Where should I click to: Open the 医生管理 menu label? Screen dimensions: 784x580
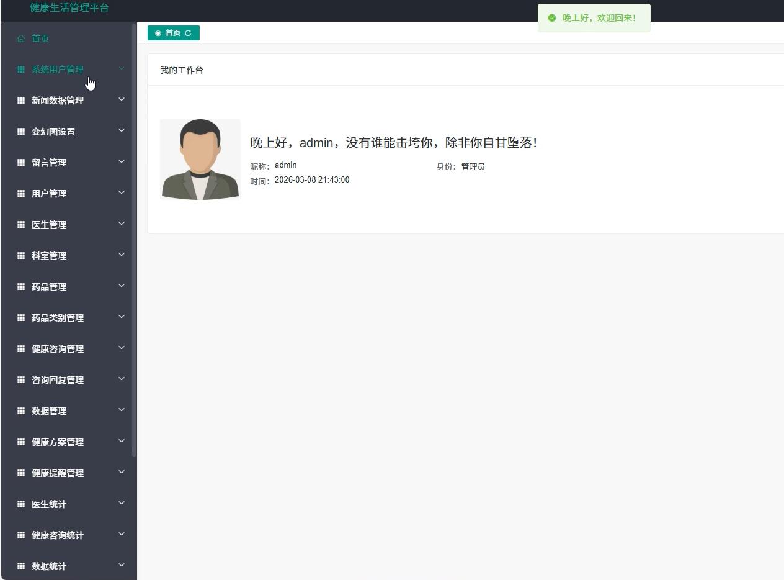coord(49,225)
